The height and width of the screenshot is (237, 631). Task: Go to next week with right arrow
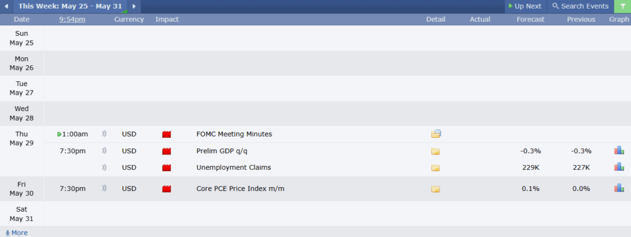click(134, 6)
